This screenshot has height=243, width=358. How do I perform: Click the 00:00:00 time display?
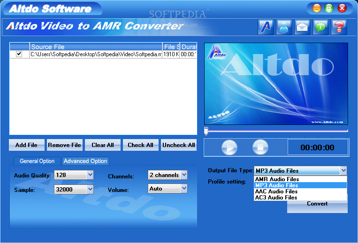pyautogui.click(x=318, y=147)
